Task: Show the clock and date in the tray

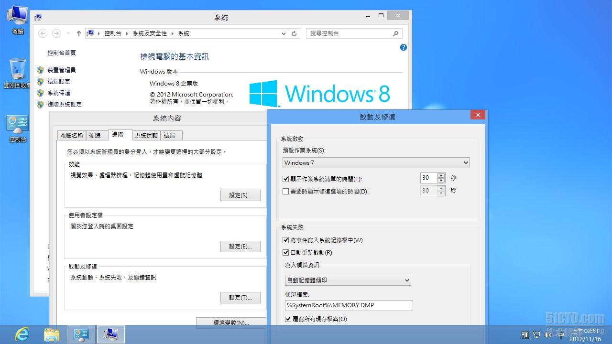Action: tap(585, 335)
